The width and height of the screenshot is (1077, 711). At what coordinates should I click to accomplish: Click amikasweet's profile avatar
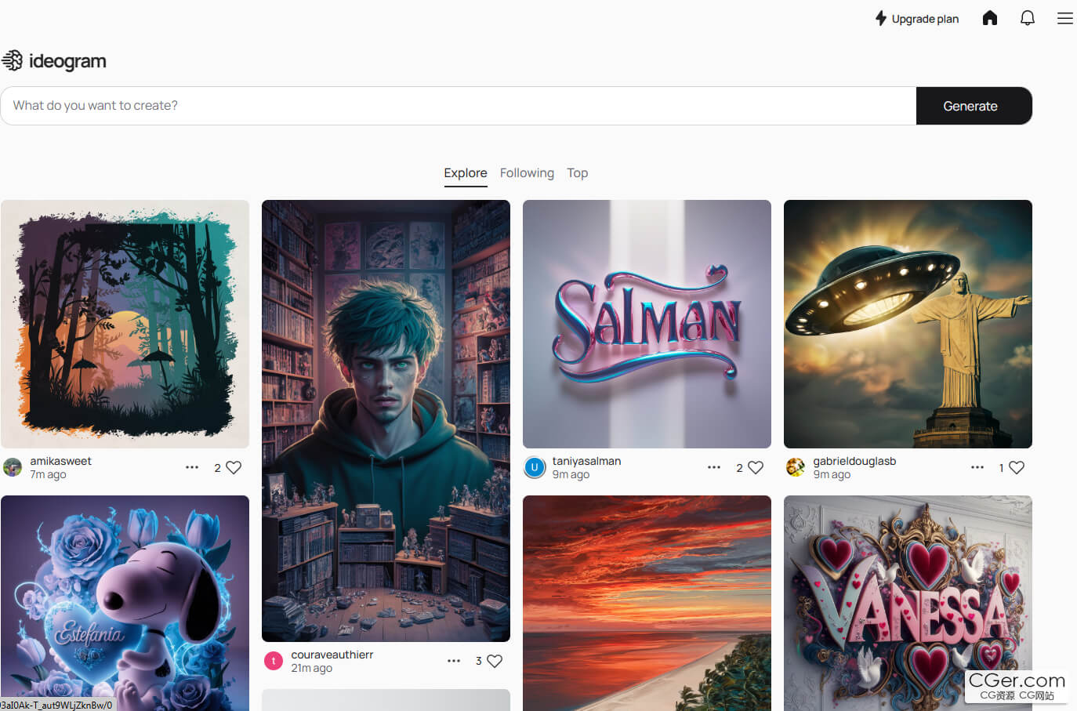[13, 467]
